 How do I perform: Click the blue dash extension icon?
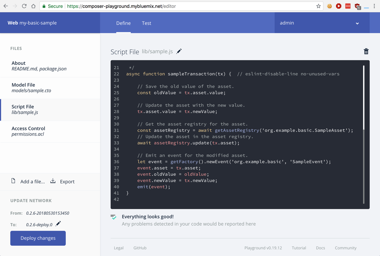[x=366, y=8]
